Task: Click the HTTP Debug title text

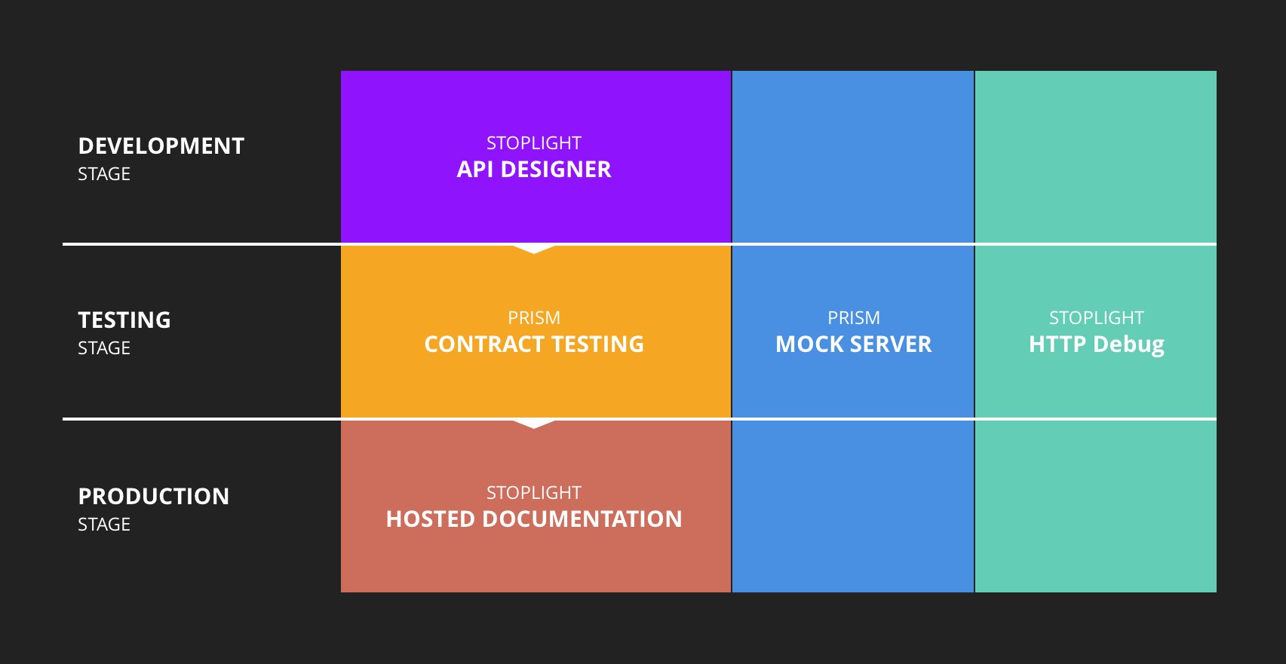Action: pyautogui.click(x=1096, y=344)
